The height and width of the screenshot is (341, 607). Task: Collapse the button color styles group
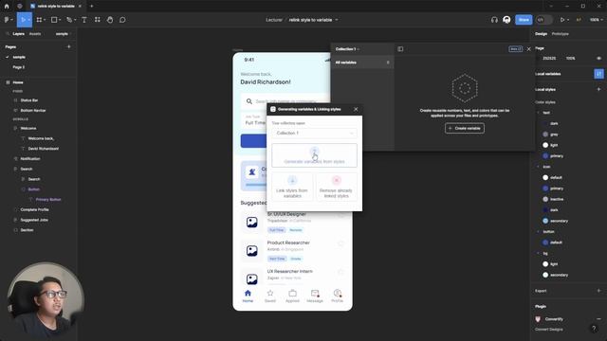[x=538, y=232]
